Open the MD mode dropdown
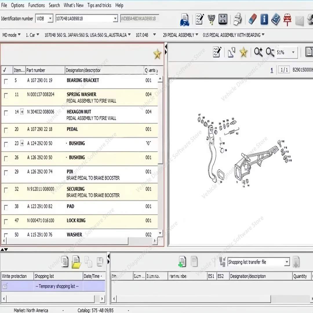The height and width of the screenshot is (313, 313). (x=11, y=35)
